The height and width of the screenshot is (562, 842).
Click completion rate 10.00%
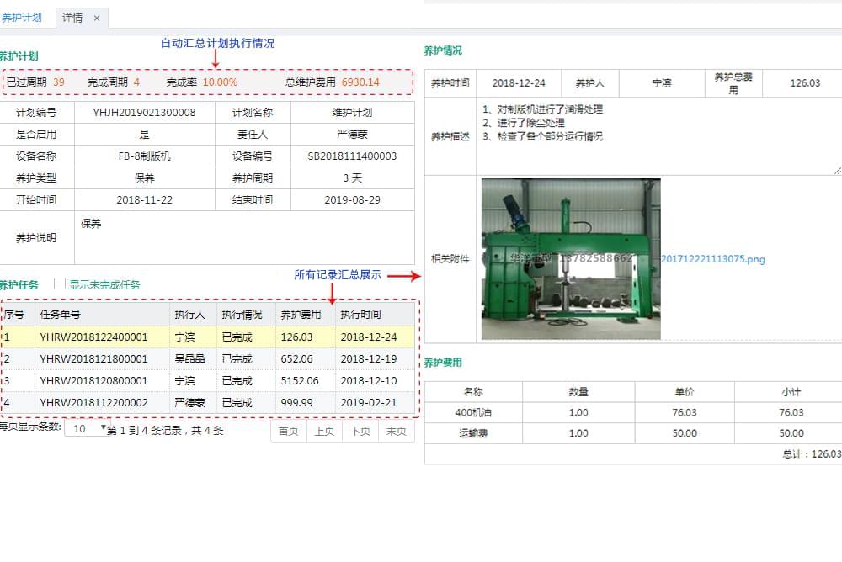220,82
